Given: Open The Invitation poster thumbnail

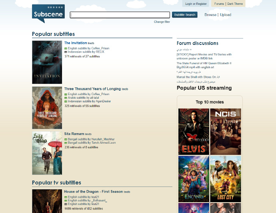Looking at the screenshot, I should (47, 62).
